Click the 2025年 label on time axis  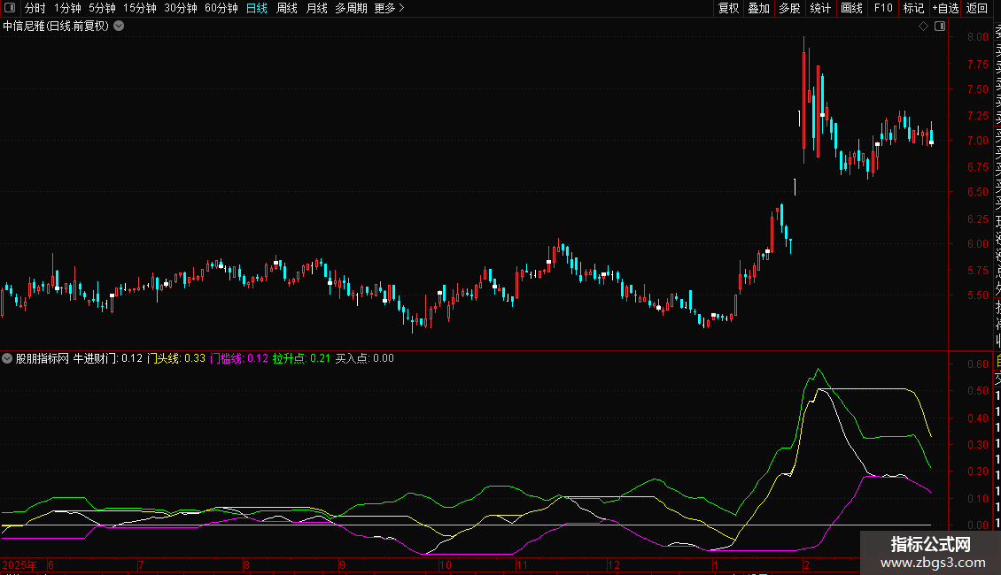click(21, 564)
